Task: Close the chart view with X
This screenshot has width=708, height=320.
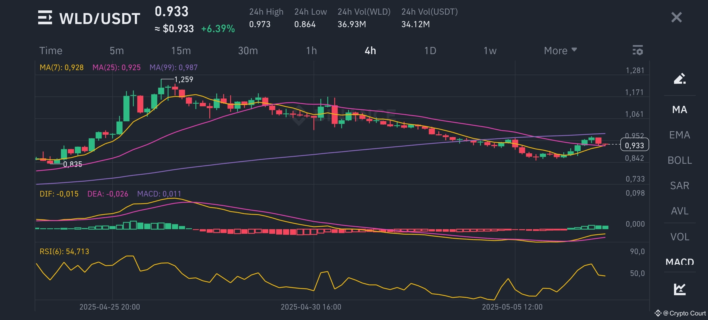Action: pyautogui.click(x=676, y=17)
